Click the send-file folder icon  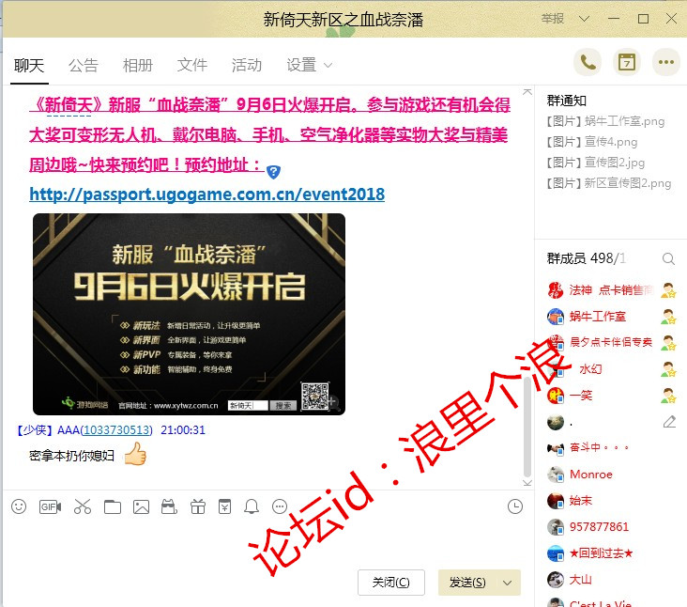113,506
